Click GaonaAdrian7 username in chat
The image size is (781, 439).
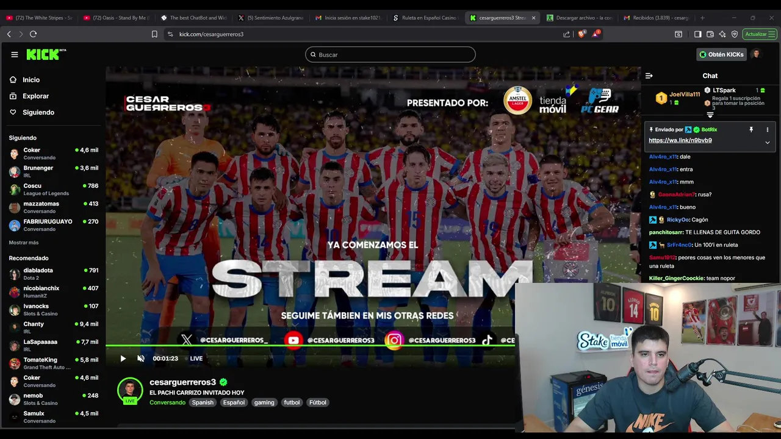[x=676, y=195]
